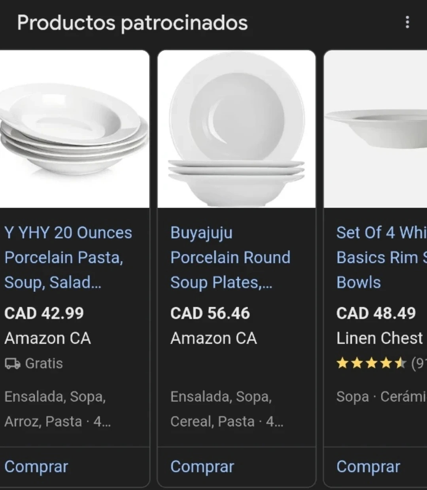
Task: Open the three-dot more options menu
Action: 407,22
